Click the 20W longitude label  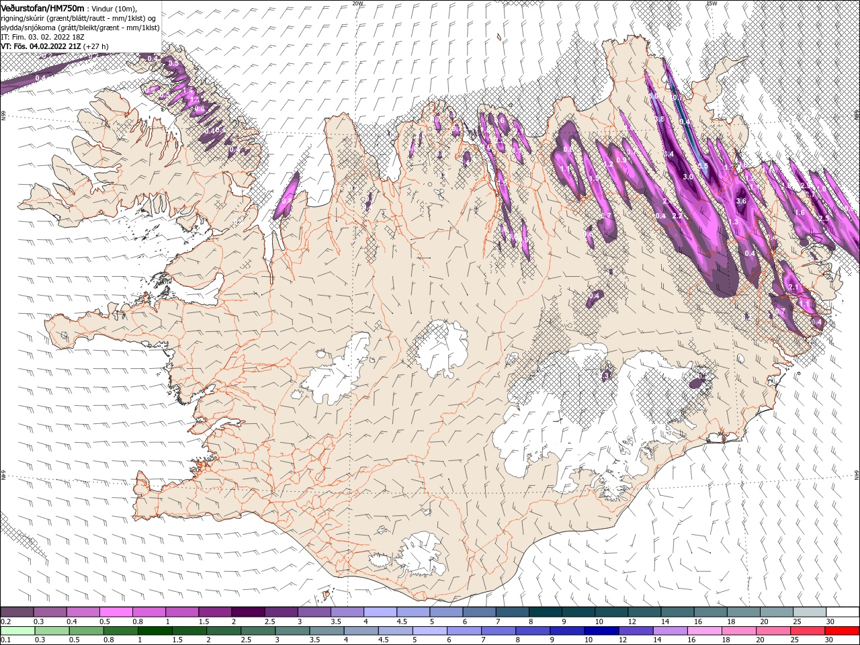[357, 3]
